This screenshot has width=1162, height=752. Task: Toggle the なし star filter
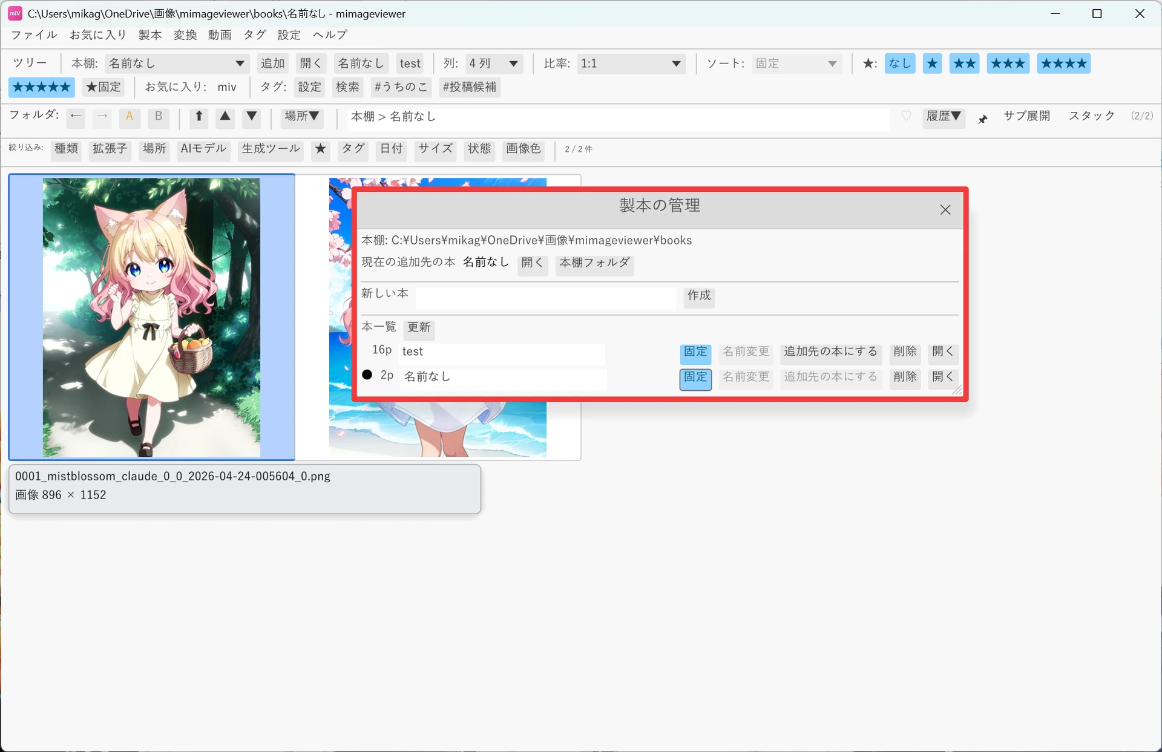pyautogui.click(x=900, y=64)
